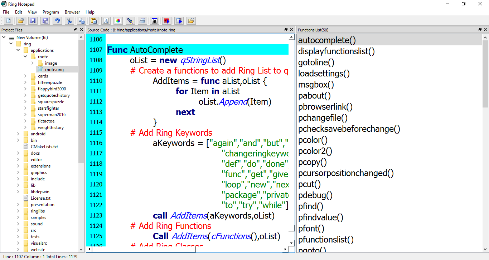
Task: Jump to gotoline() in the Functions List
Action: [316, 62]
